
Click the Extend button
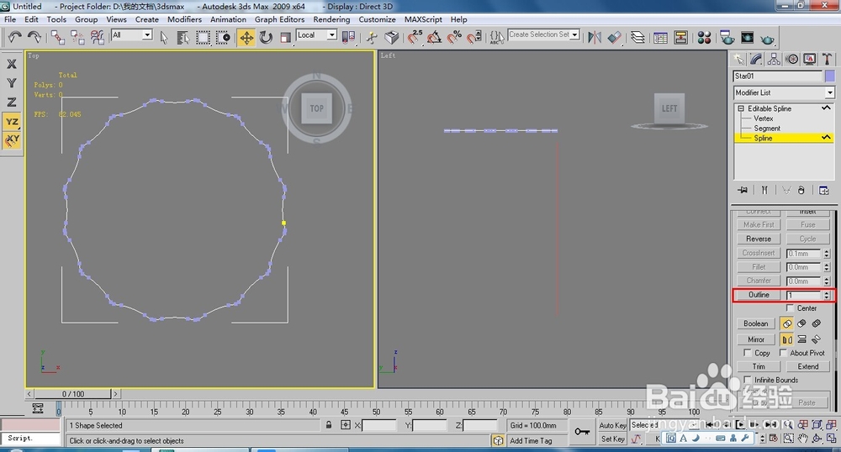coord(807,367)
